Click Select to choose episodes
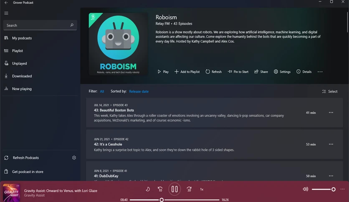The image size is (349, 202). [x=330, y=91]
